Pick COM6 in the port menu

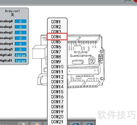pyautogui.click(x=56, y=47)
